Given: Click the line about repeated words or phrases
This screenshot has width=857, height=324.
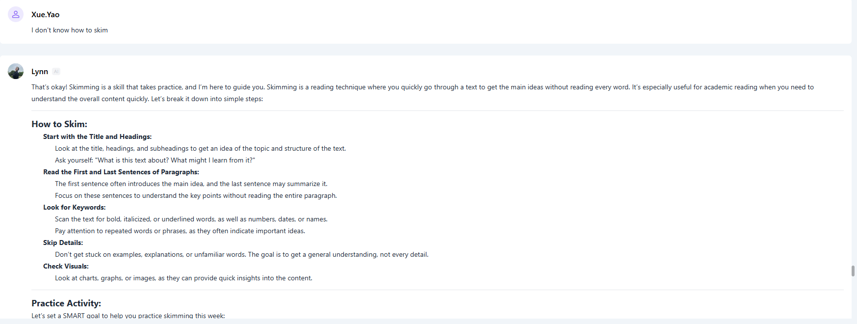Looking at the screenshot, I should (180, 231).
